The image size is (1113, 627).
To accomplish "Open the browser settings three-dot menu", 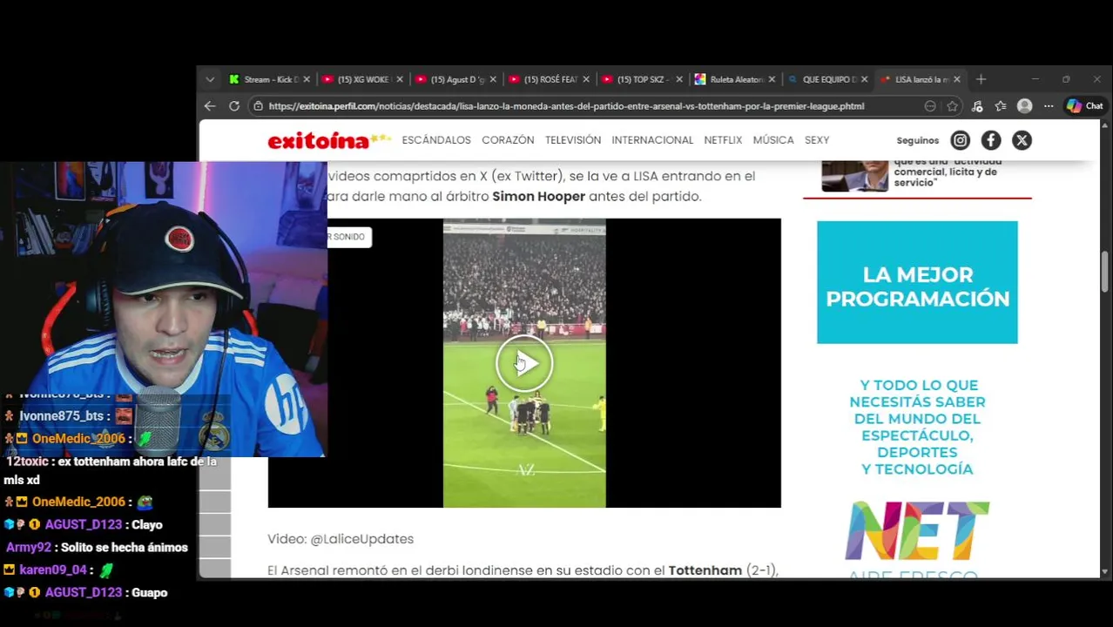I will click(1049, 106).
